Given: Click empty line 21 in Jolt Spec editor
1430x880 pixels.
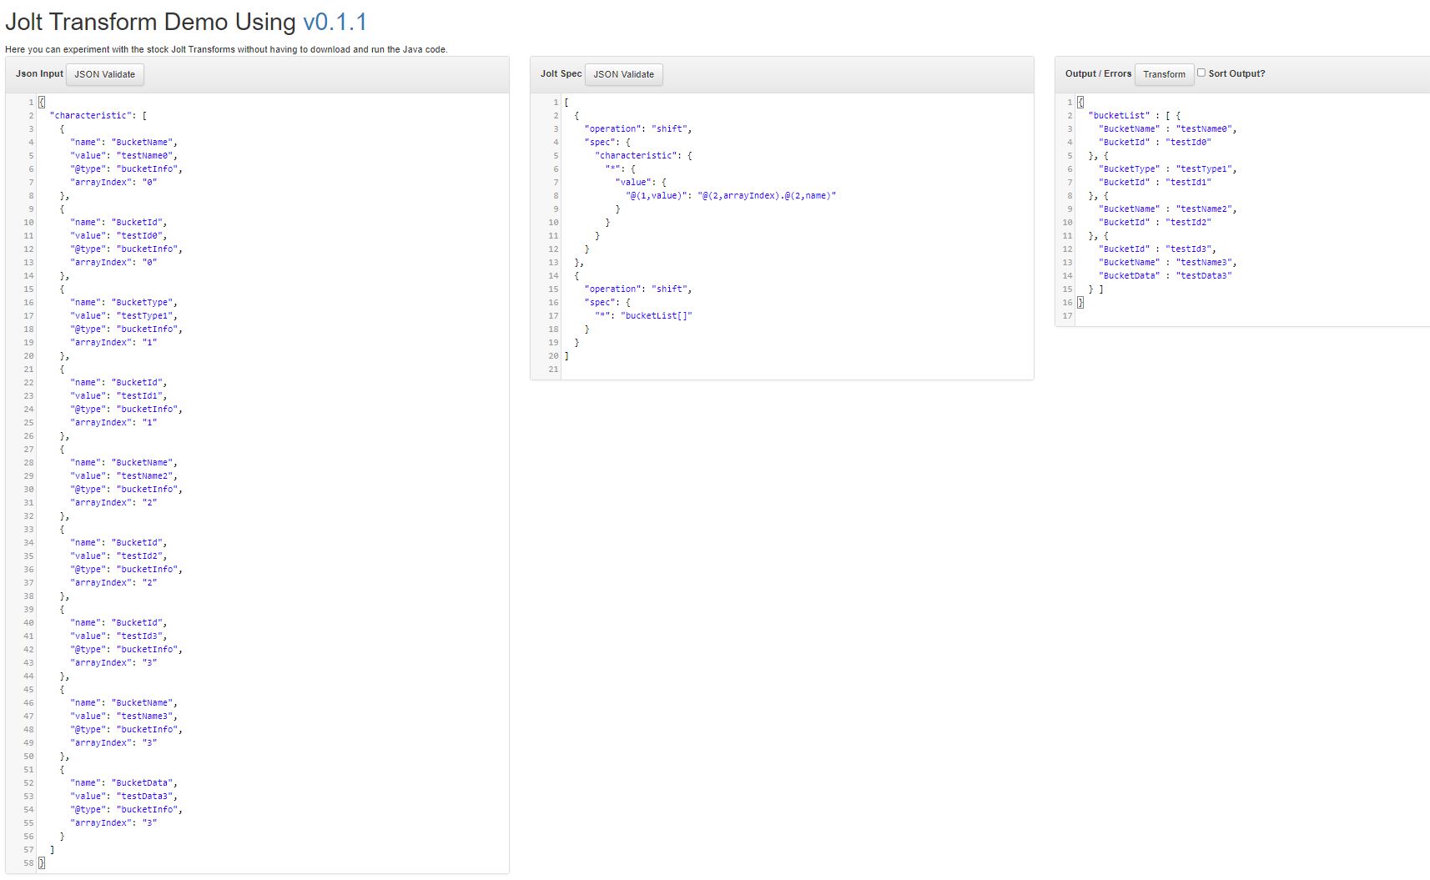Looking at the screenshot, I should 797,369.
